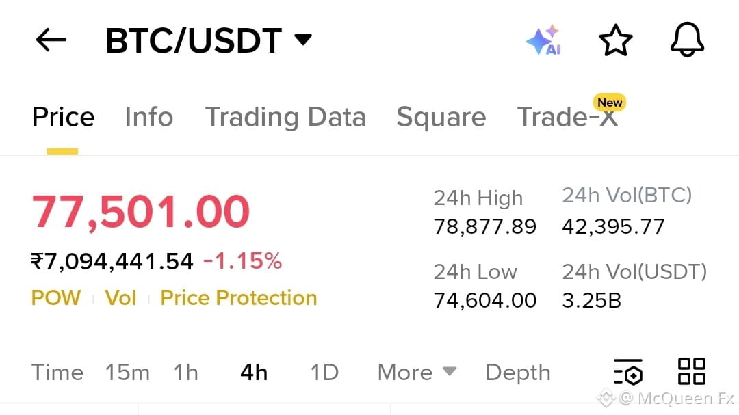Tap the back arrow icon

tap(51, 40)
